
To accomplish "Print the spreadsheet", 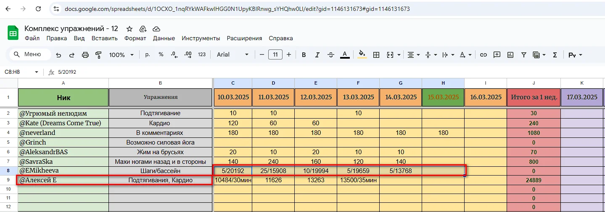I will [85, 55].
